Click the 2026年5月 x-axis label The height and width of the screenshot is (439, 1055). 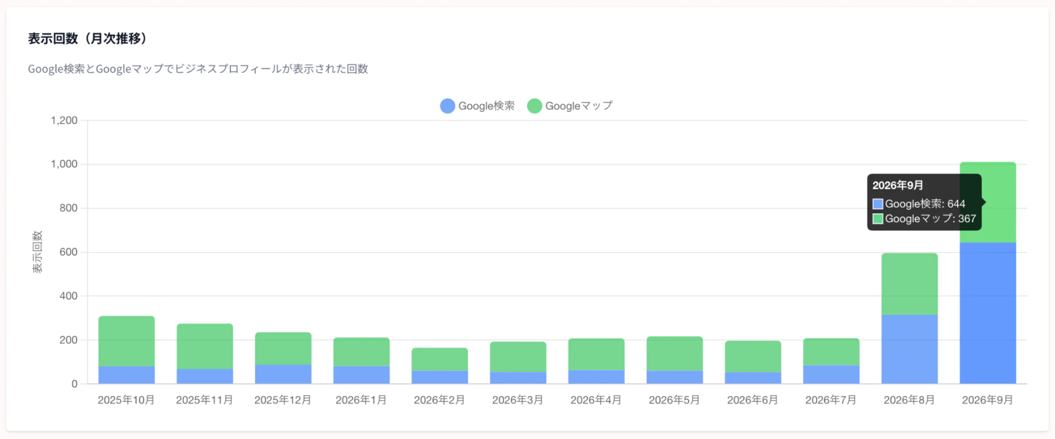tap(675, 400)
